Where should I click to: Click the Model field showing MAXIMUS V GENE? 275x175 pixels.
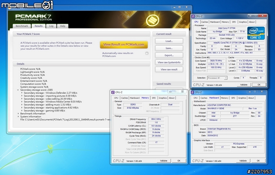(x=224, y=108)
